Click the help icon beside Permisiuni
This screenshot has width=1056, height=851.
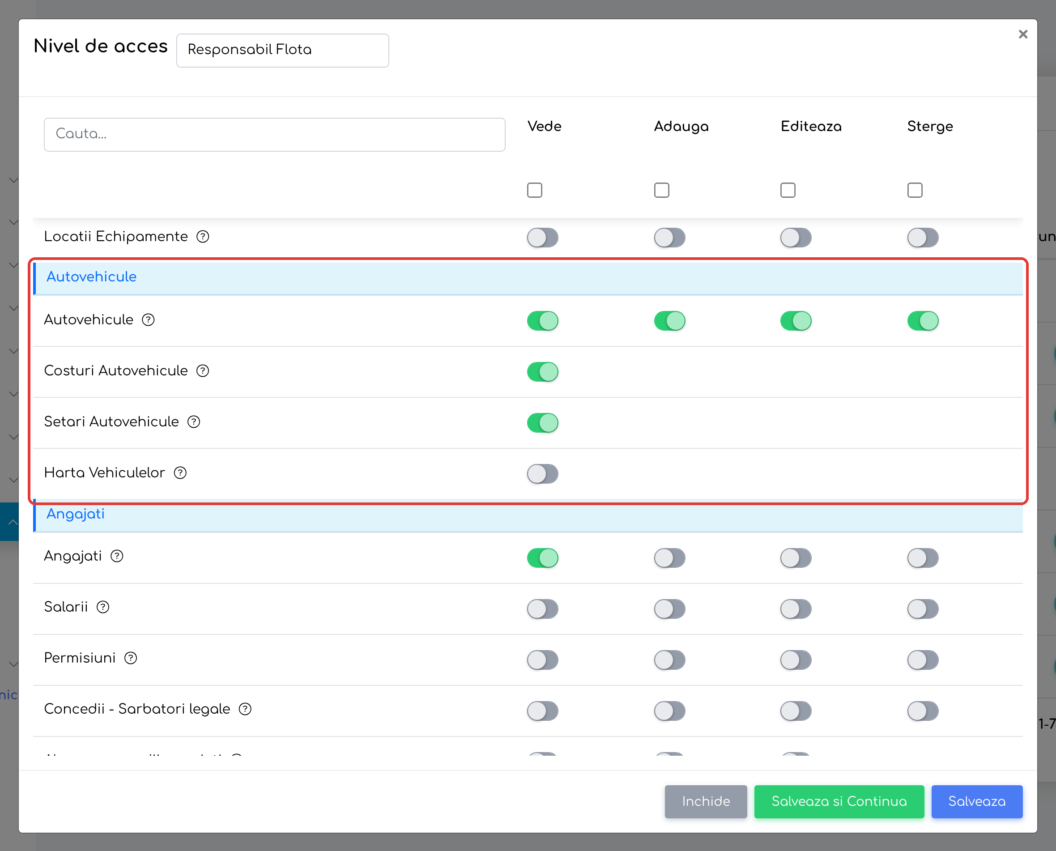point(130,658)
